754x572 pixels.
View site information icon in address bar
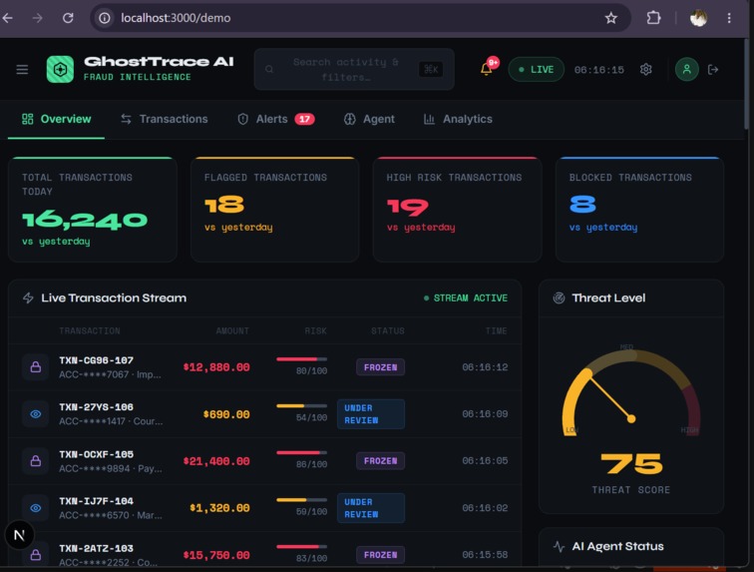coord(105,18)
